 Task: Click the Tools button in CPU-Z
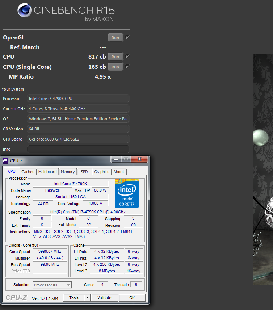[74, 298]
